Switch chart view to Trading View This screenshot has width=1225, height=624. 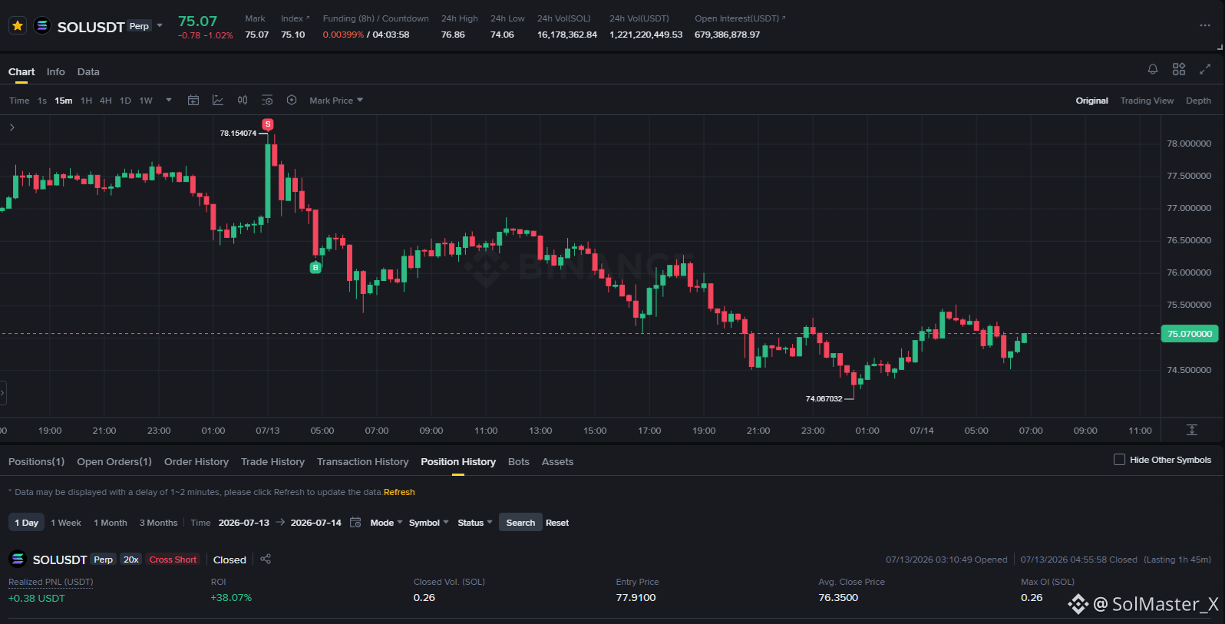1147,101
